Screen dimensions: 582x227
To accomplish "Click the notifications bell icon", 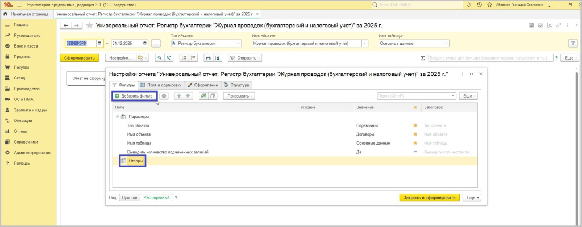I will coord(469,5).
